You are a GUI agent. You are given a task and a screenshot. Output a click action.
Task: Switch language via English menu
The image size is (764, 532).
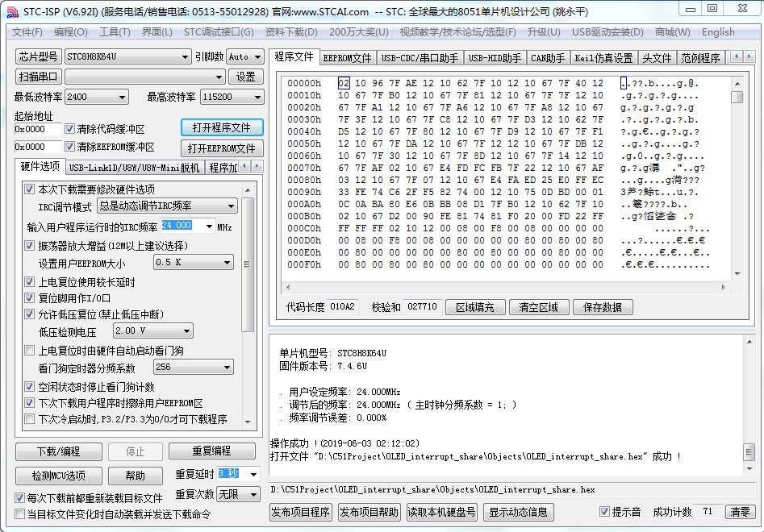tap(718, 32)
